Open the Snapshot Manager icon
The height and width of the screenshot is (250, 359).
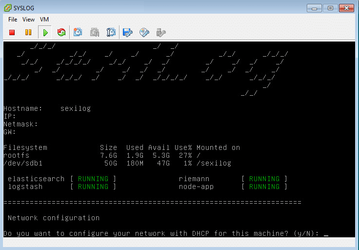tap(111, 32)
